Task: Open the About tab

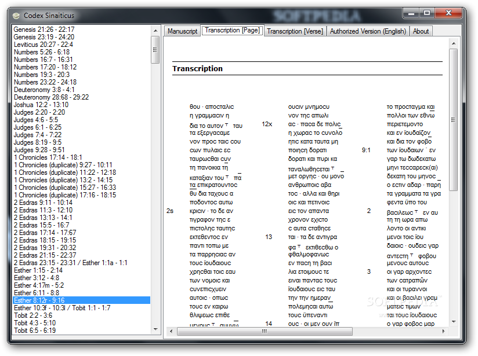Action: tap(421, 31)
